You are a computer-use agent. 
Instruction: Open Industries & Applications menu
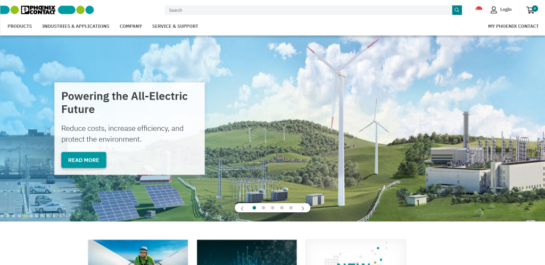pos(76,26)
